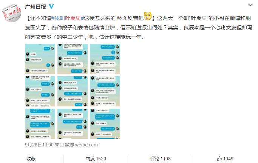View the top-middle chat screenshot thumbnail
Viewport: 258px width, 163px height.
(x=73, y=59)
